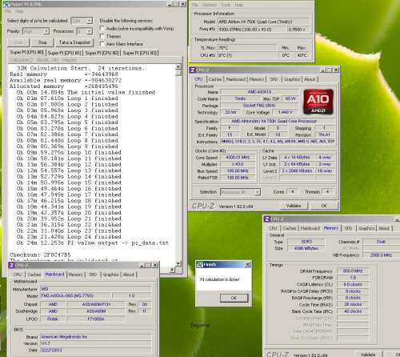Switch to the Super PI [CPU #1] tab
Viewport: 400px width, 357px height.
tap(65, 53)
